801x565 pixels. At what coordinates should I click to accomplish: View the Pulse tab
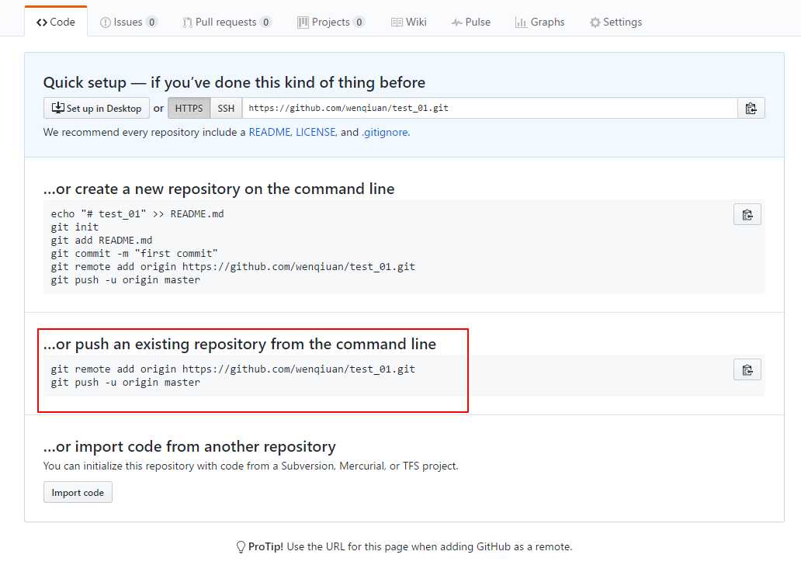471,23
